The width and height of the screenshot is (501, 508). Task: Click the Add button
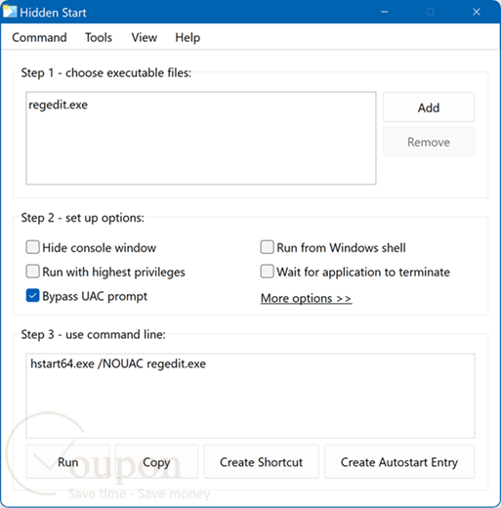[x=429, y=107]
